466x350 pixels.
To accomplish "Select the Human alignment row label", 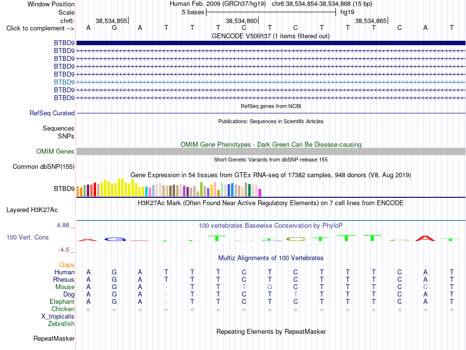I will click(x=64, y=272).
